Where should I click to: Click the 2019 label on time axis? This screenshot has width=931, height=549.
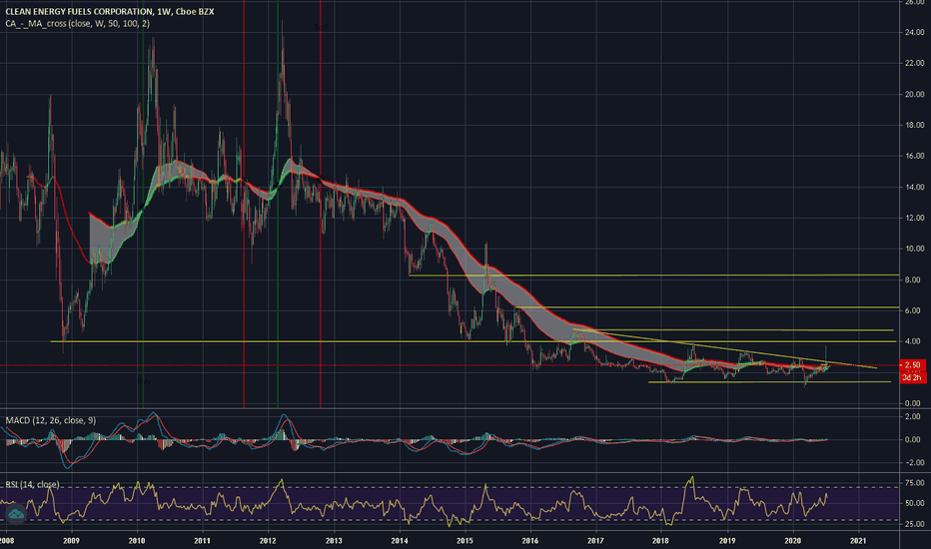pyautogui.click(x=727, y=541)
